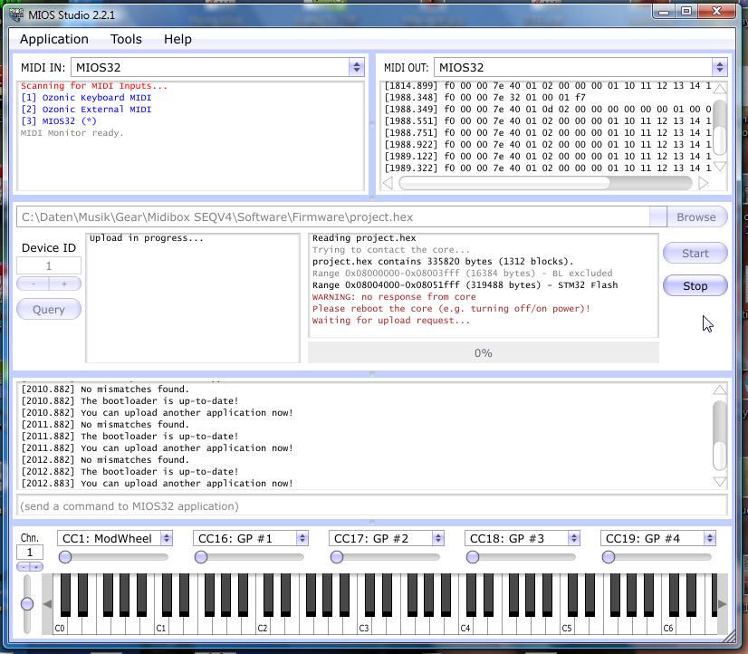The height and width of the screenshot is (654, 748).
Task: Select '[2] Ozonic External MIDI' line
Action: click(x=86, y=110)
